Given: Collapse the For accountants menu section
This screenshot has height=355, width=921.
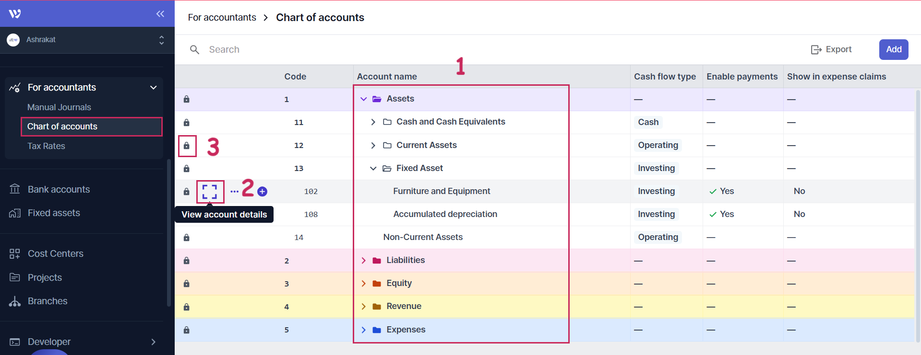Looking at the screenshot, I should 153,88.
